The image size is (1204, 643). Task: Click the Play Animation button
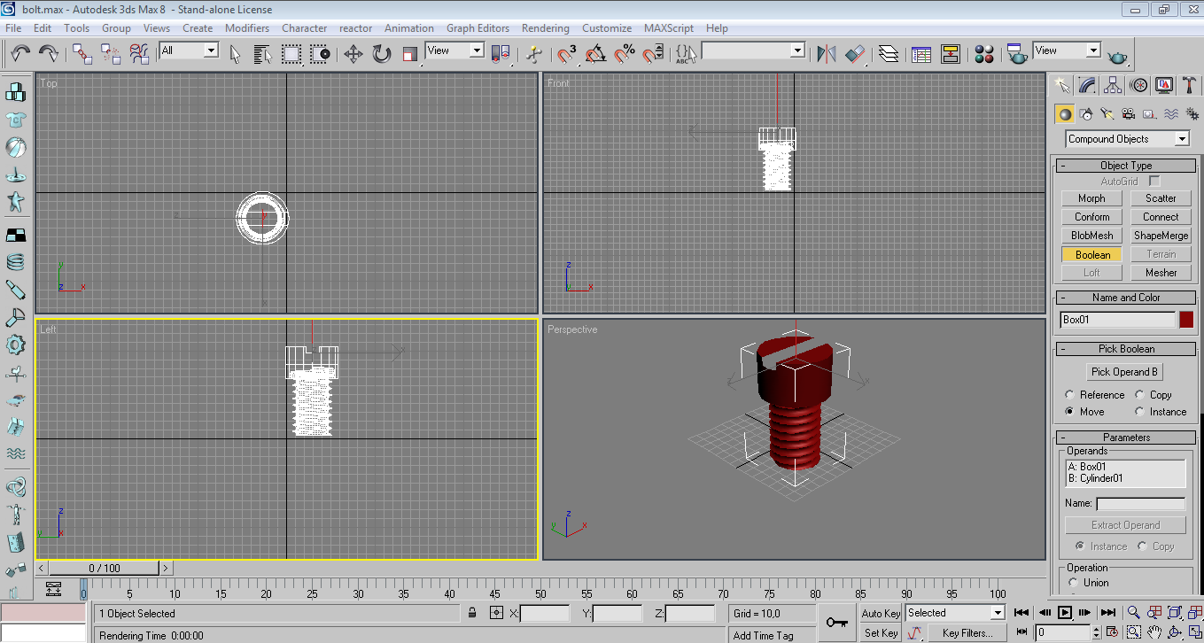coord(1065,612)
